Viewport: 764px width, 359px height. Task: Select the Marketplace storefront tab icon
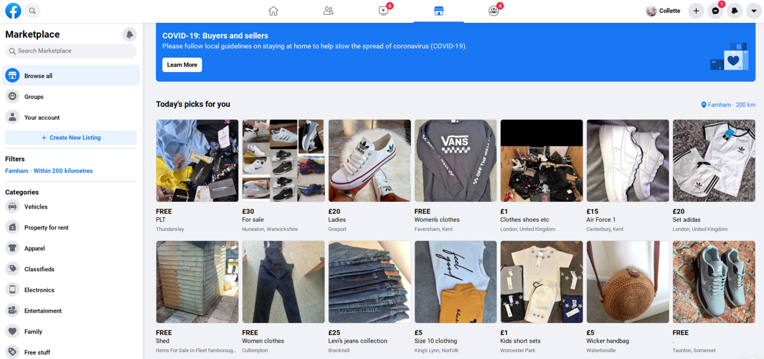[x=439, y=10]
